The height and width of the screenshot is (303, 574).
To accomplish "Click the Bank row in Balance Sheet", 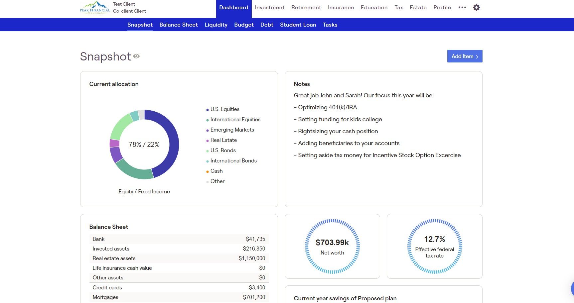I will (x=179, y=239).
